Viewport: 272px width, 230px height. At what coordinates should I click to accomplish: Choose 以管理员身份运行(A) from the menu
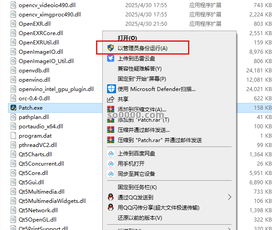pos(142,48)
